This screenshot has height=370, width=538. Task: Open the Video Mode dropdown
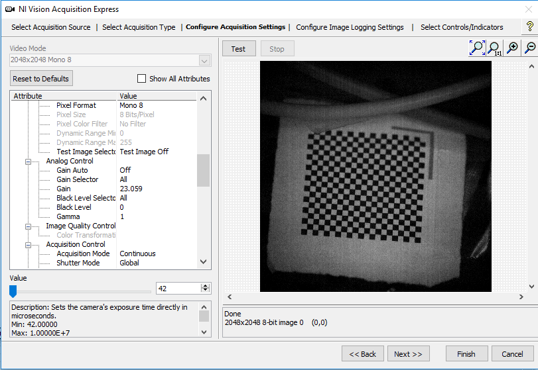204,60
